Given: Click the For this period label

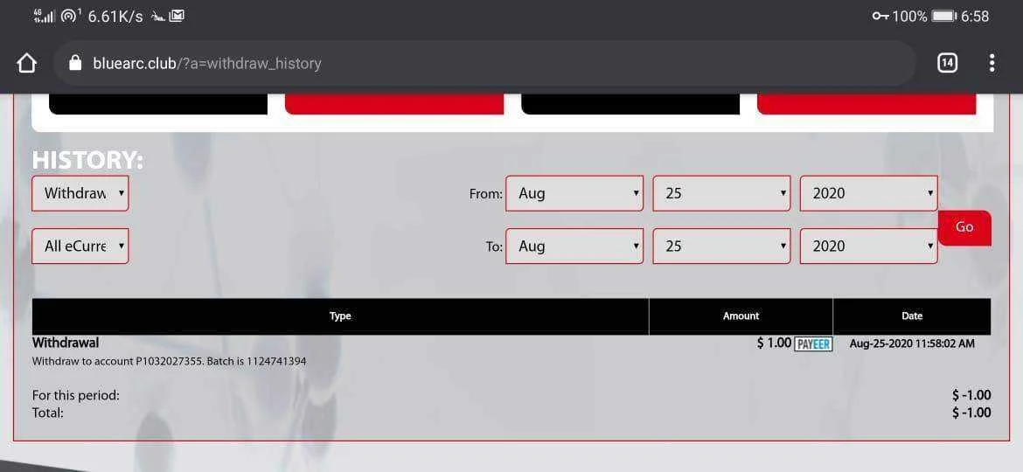Looking at the screenshot, I should pos(76,395).
